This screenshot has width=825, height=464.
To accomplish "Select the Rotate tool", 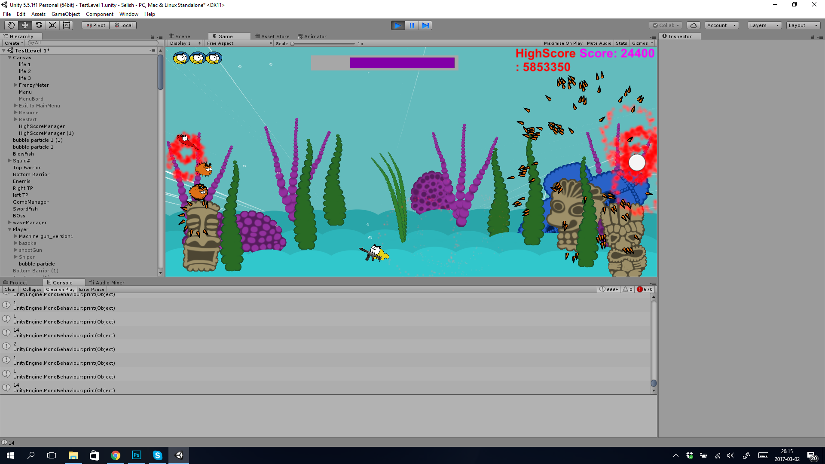I will (x=39, y=25).
